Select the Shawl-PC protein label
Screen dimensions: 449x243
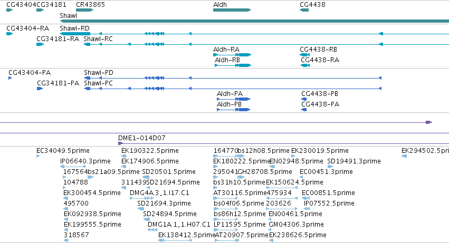pos(99,83)
